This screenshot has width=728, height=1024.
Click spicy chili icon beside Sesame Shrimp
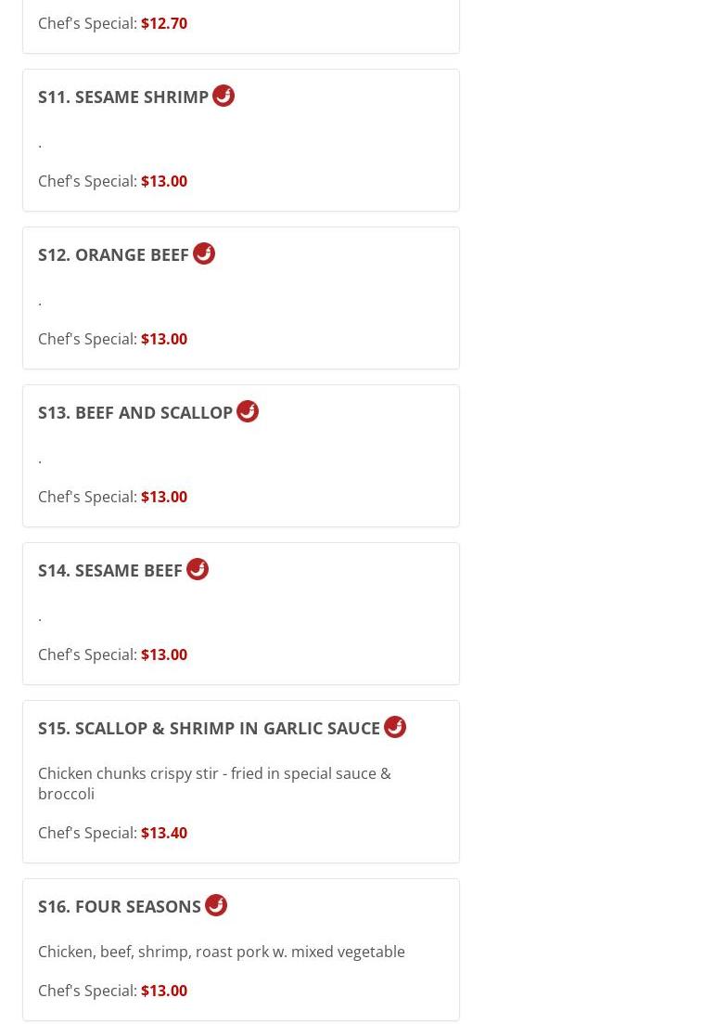224,96
